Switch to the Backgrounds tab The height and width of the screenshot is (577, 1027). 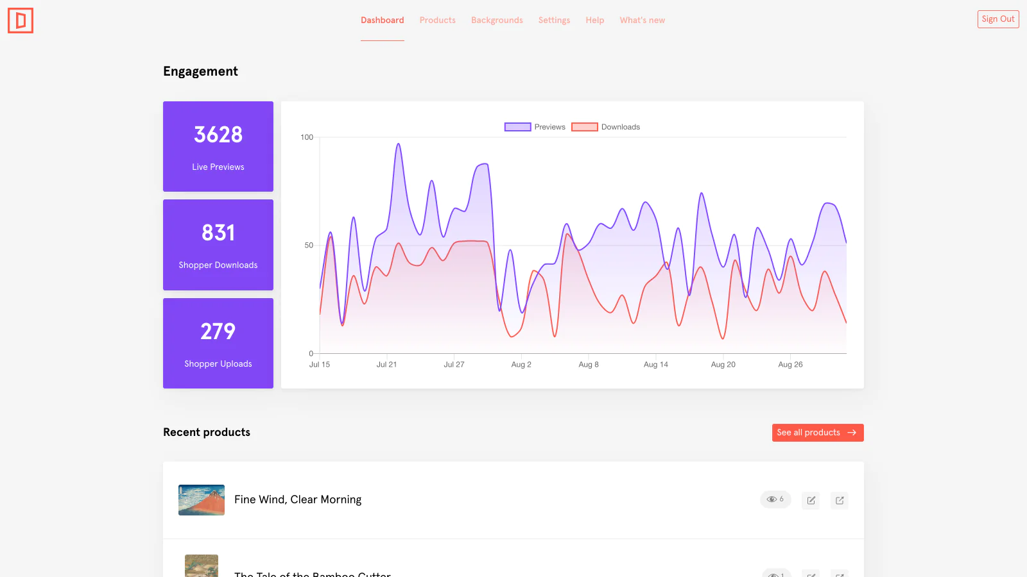[497, 21]
